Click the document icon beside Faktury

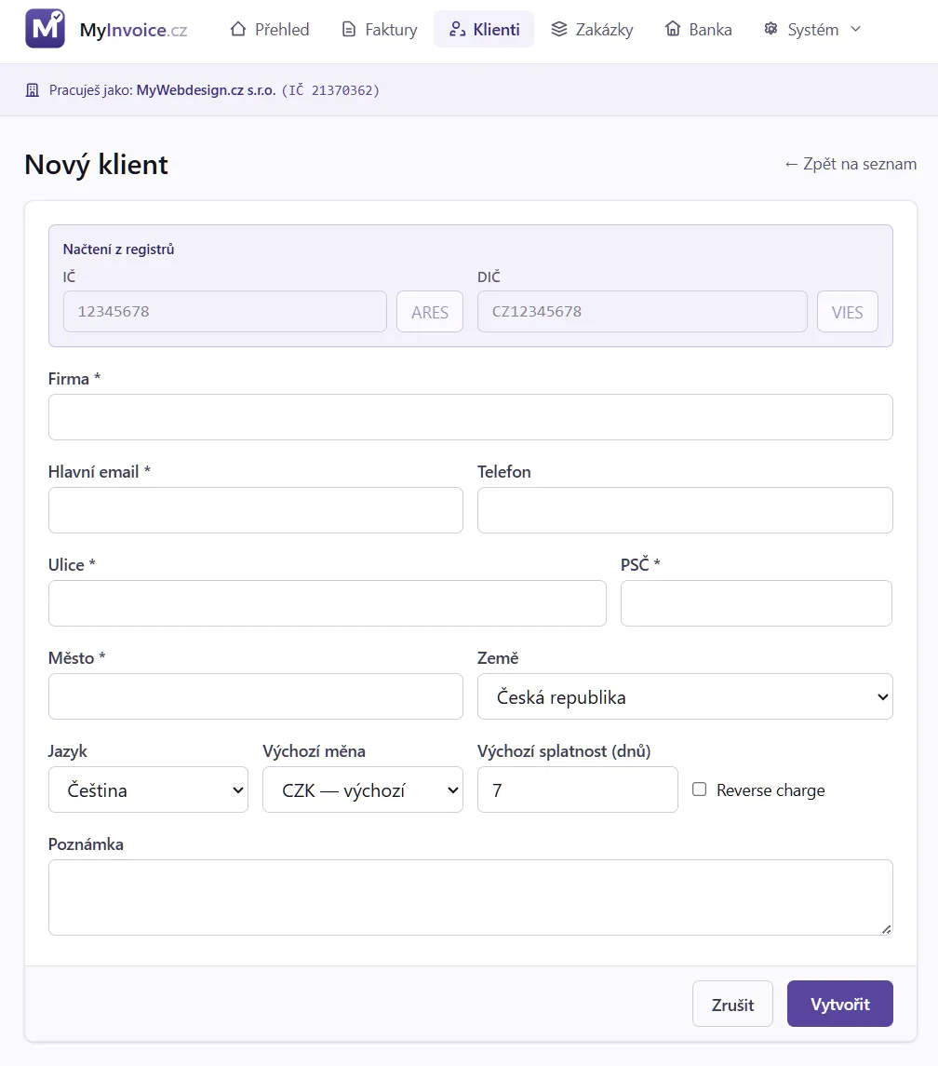[349, 29]
